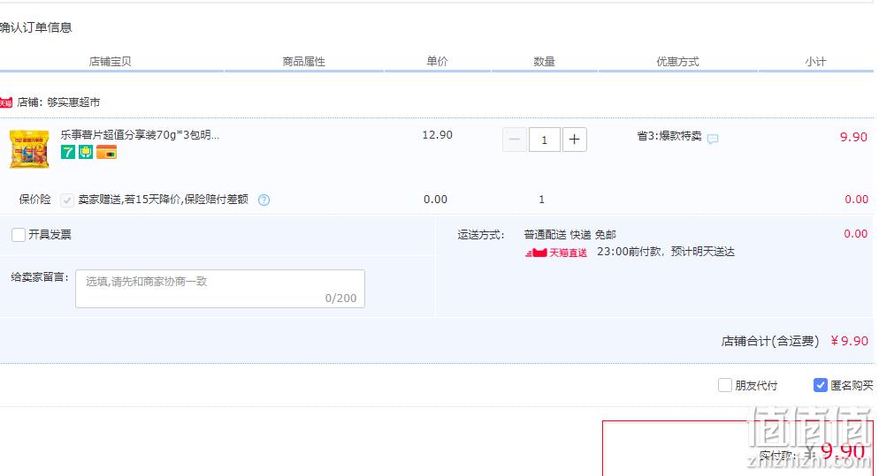Tick the 朋友代付 checkbox
The height and width of the screenshot is (476, 879).
725,385
